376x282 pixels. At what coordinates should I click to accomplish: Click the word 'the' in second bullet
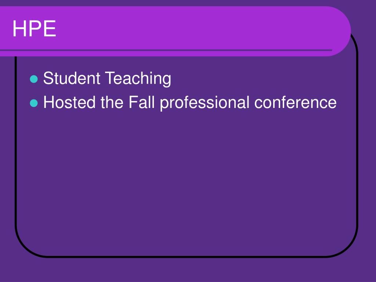click(112, 102)
